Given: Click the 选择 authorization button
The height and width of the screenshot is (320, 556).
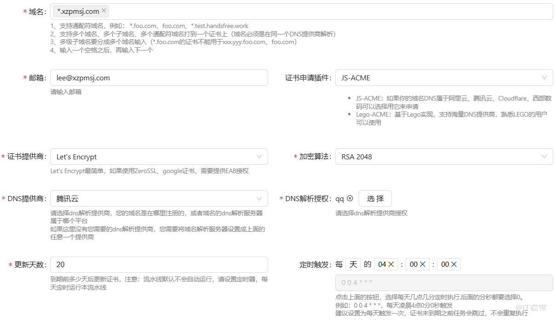Looking at the screenshot, I should coord(376,198).
